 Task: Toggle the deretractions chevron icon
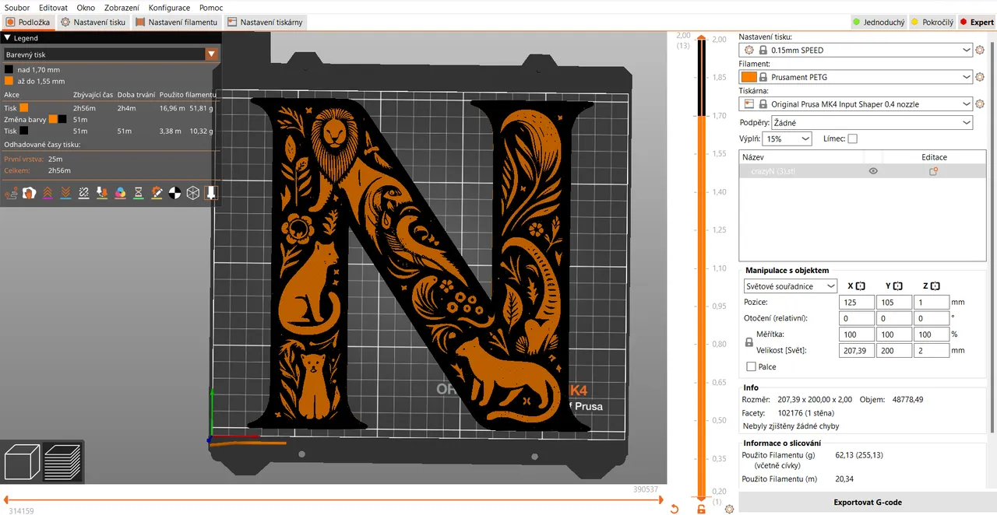pos(65,192)
